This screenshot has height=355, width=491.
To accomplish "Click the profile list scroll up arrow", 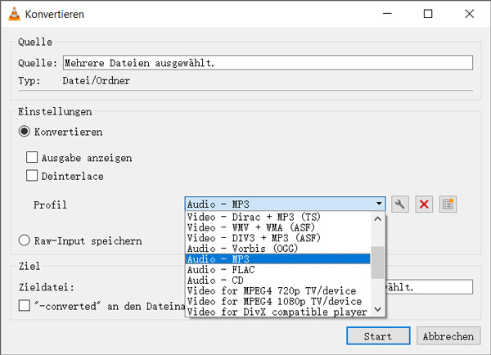I will [377, 219].
